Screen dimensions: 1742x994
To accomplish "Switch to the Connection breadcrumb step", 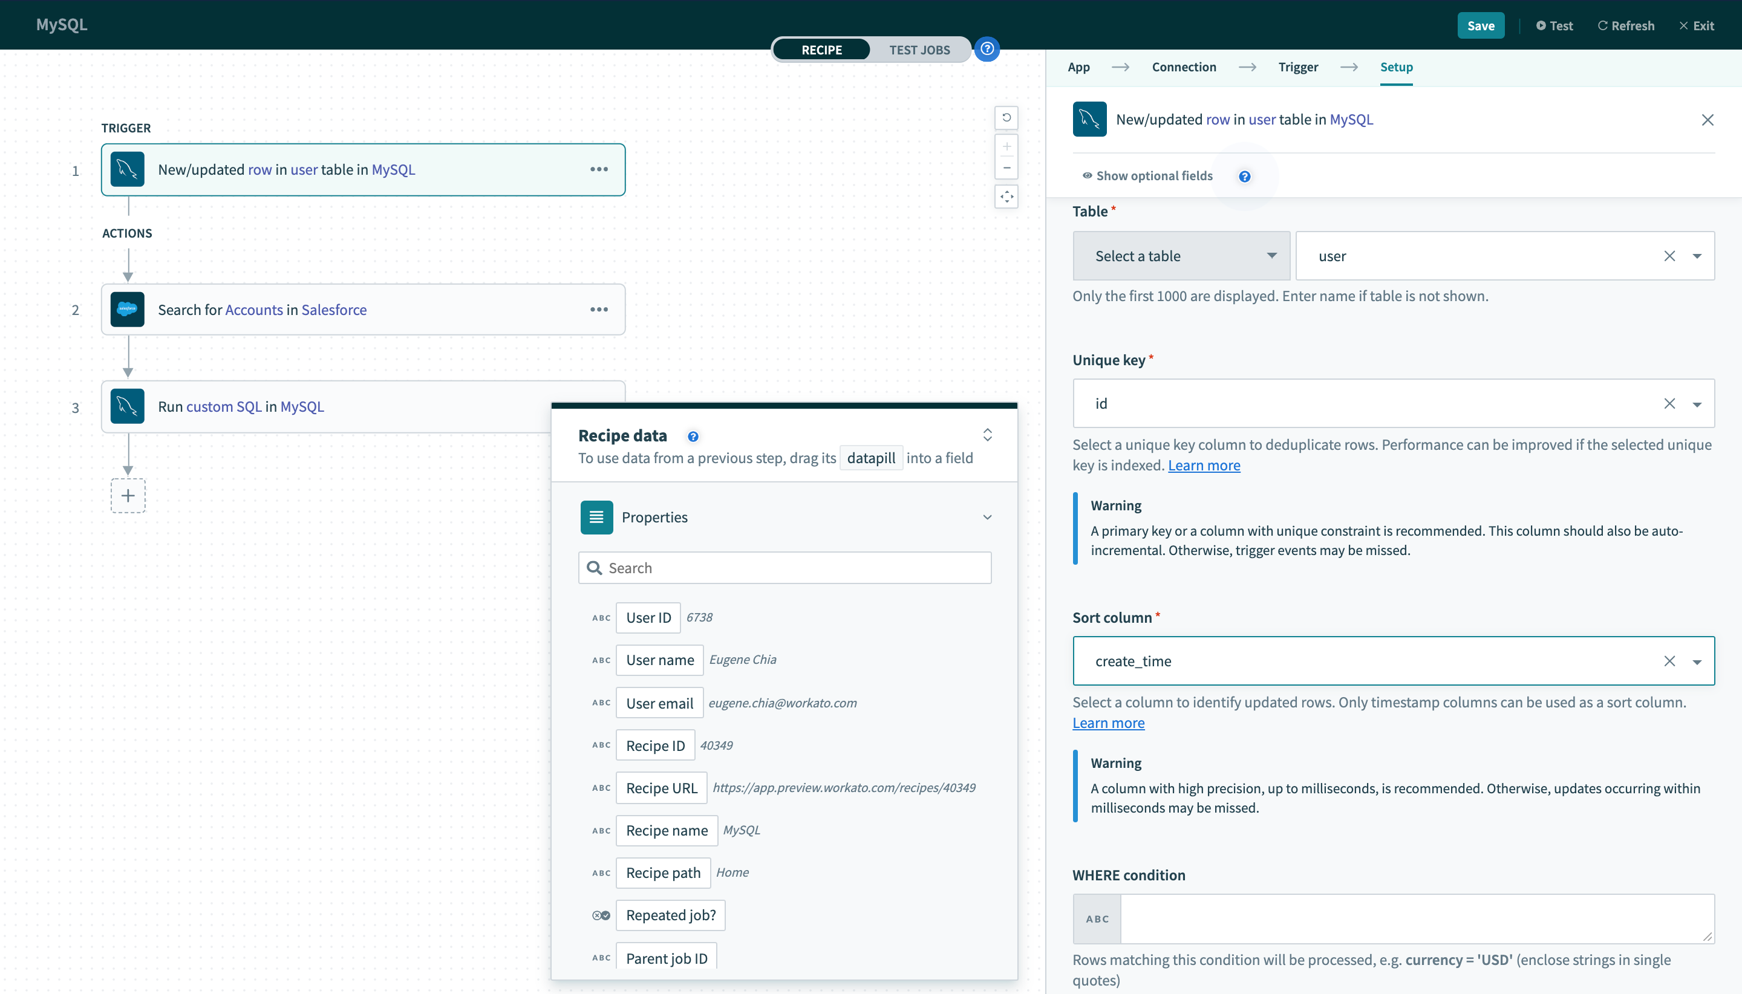I will 1183,67.
